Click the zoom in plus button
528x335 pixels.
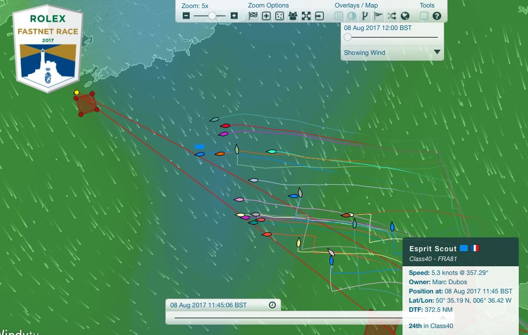(234, 16)
